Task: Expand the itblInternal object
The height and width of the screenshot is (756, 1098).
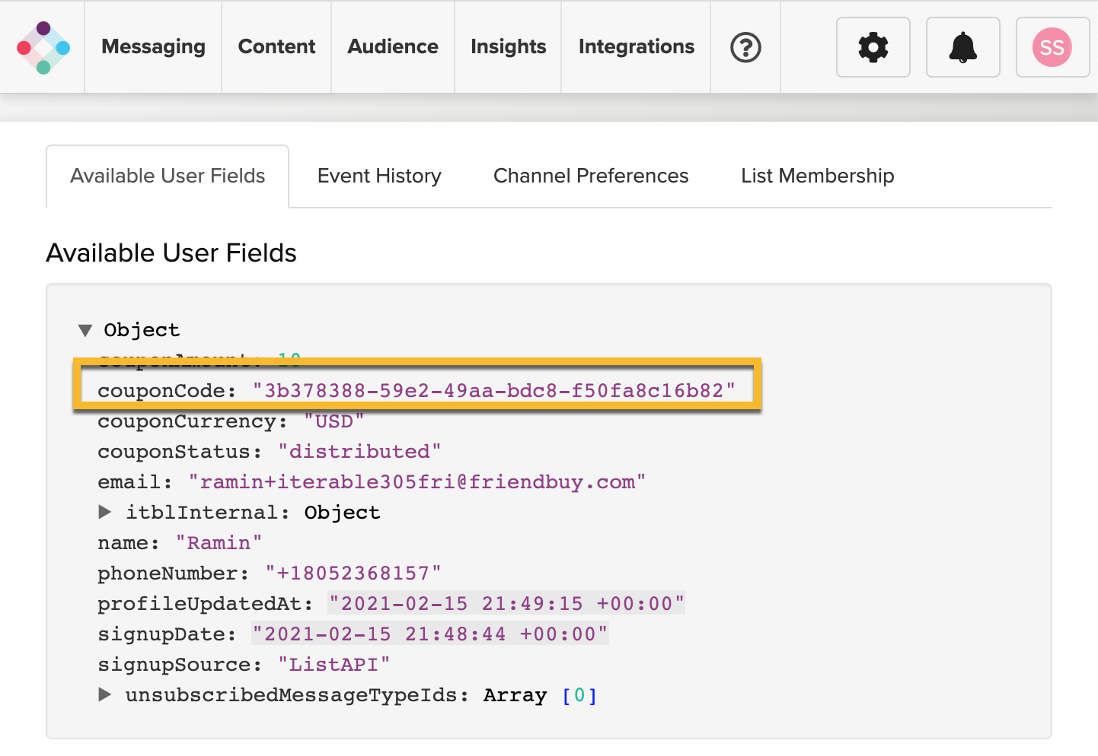Action: click(x=105, y=512)
